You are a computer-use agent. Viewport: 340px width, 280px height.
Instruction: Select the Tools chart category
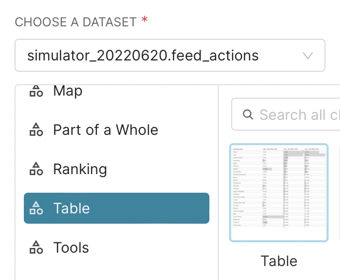[x=117, y=247]
